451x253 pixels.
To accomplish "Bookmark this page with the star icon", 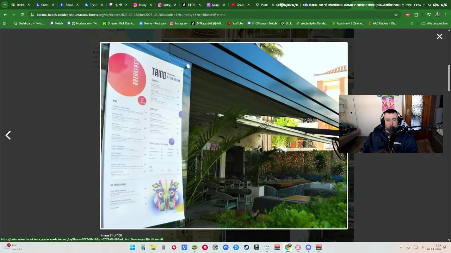I will (396, 15).
